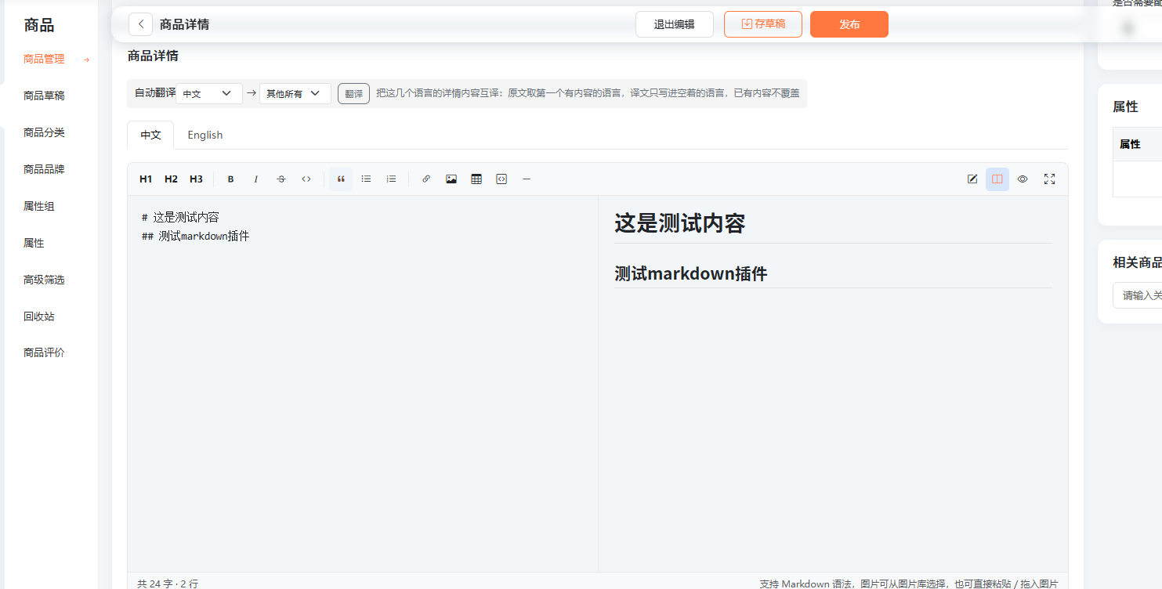Publish the product with 发布 button
The height and width of the screenshot is (589, 1162).
coord(849,24)
